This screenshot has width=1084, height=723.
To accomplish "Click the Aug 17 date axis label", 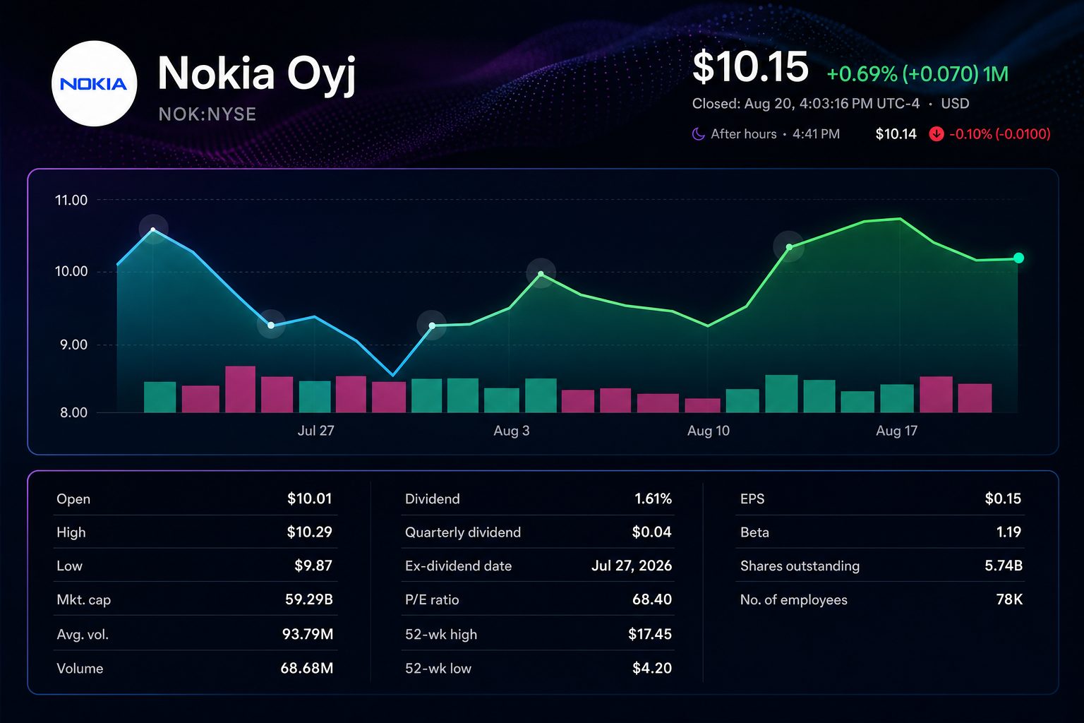I will click(896, 431).
